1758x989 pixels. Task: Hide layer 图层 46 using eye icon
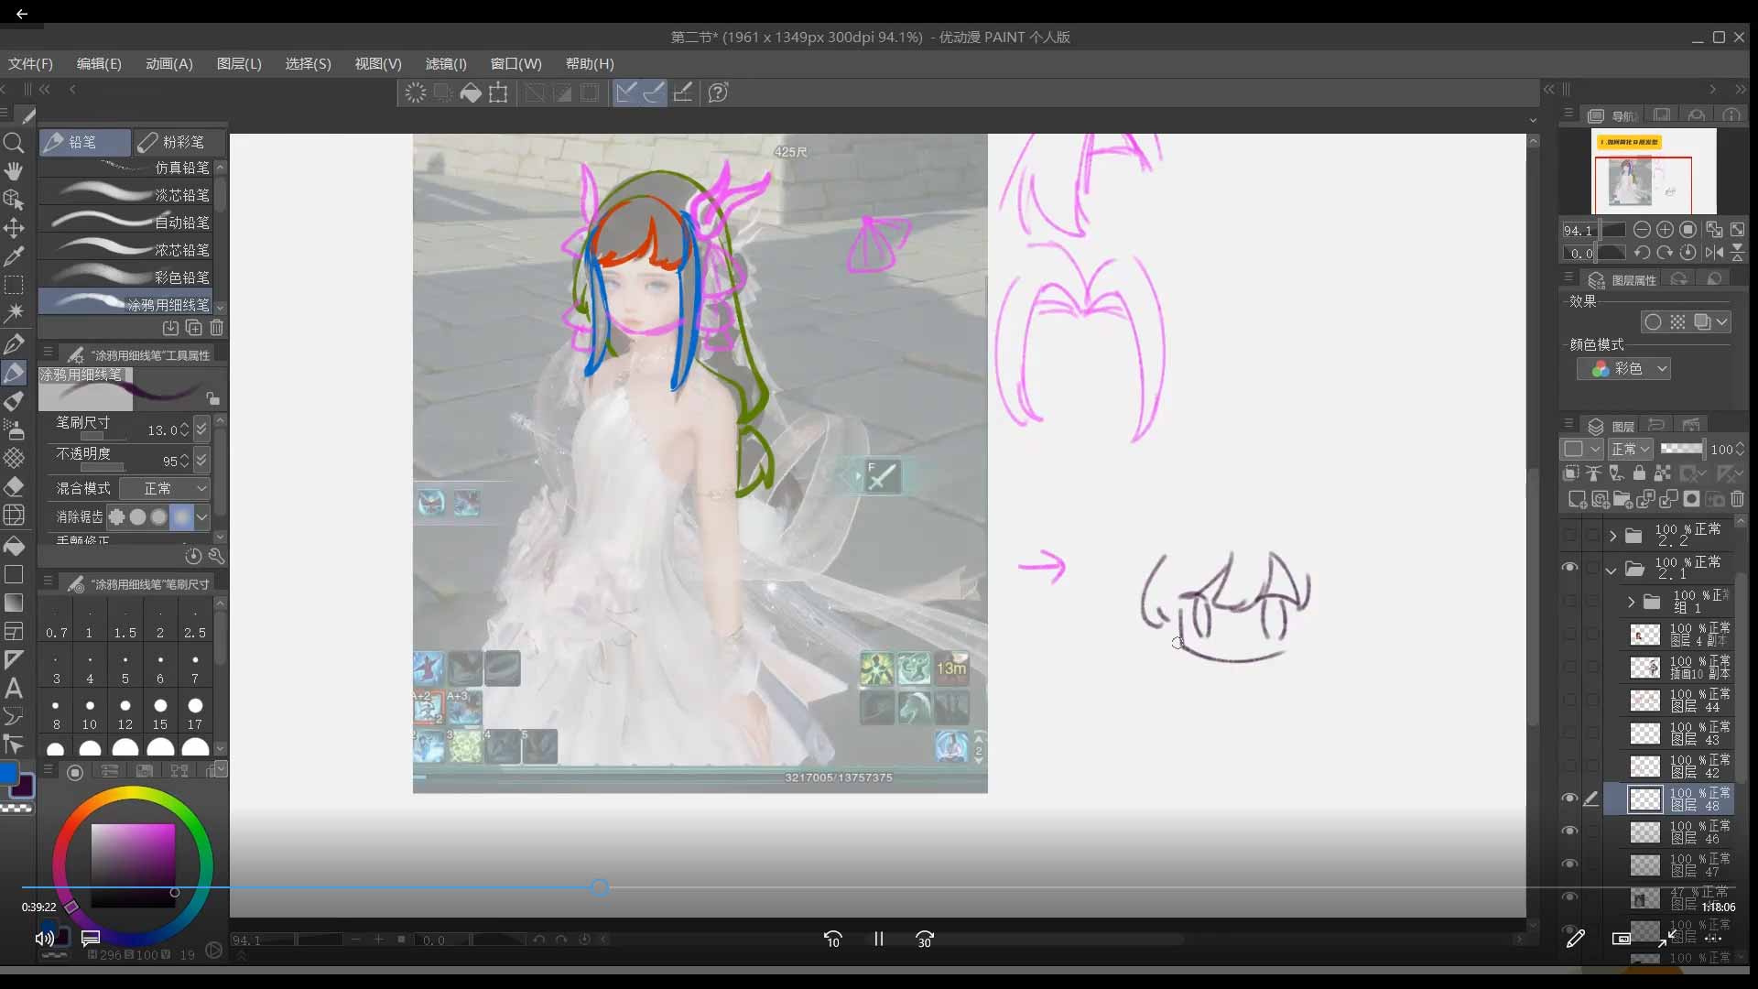(1569, 831)
